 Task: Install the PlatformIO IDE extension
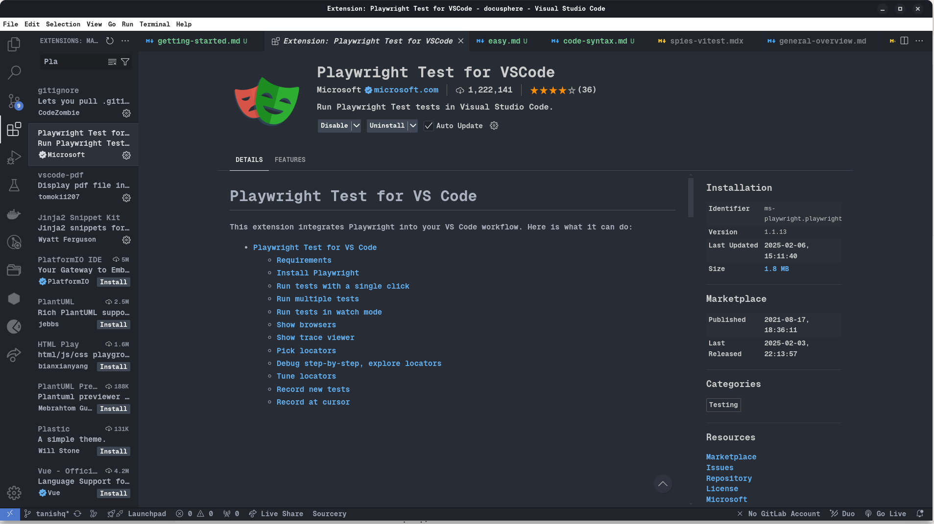click(113, 282)
